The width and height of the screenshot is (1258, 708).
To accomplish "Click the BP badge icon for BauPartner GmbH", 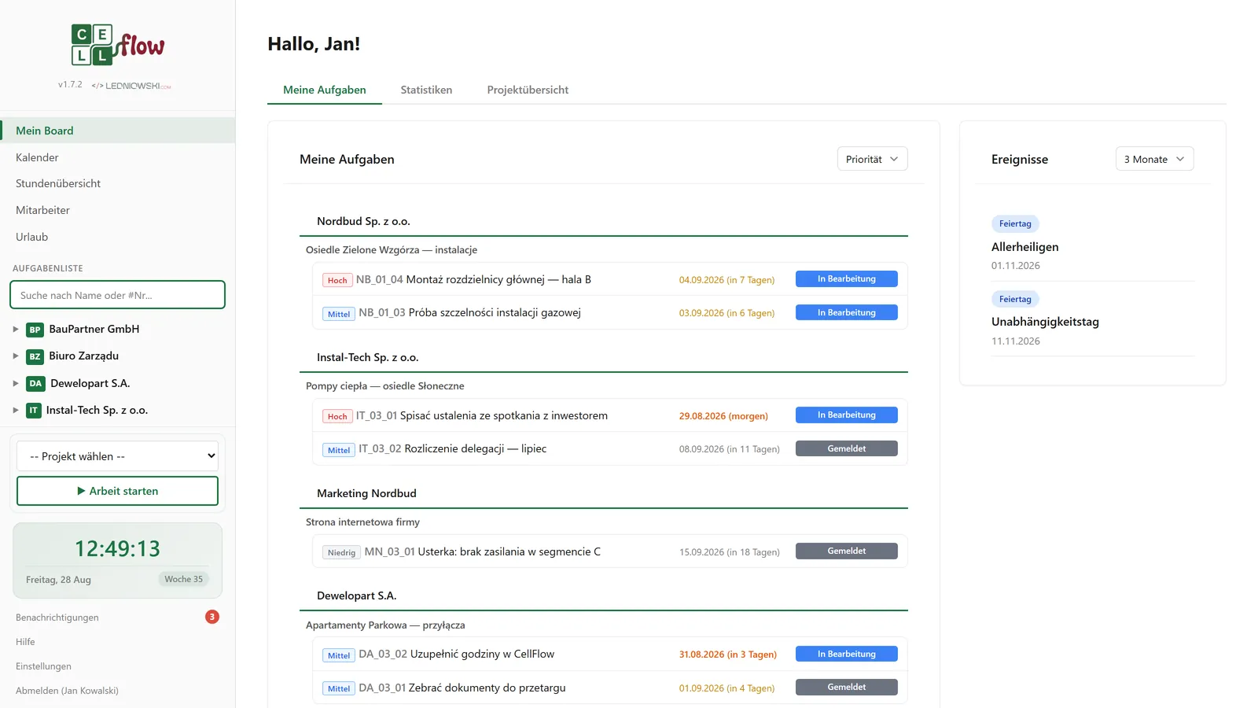I will pos(35,330).
